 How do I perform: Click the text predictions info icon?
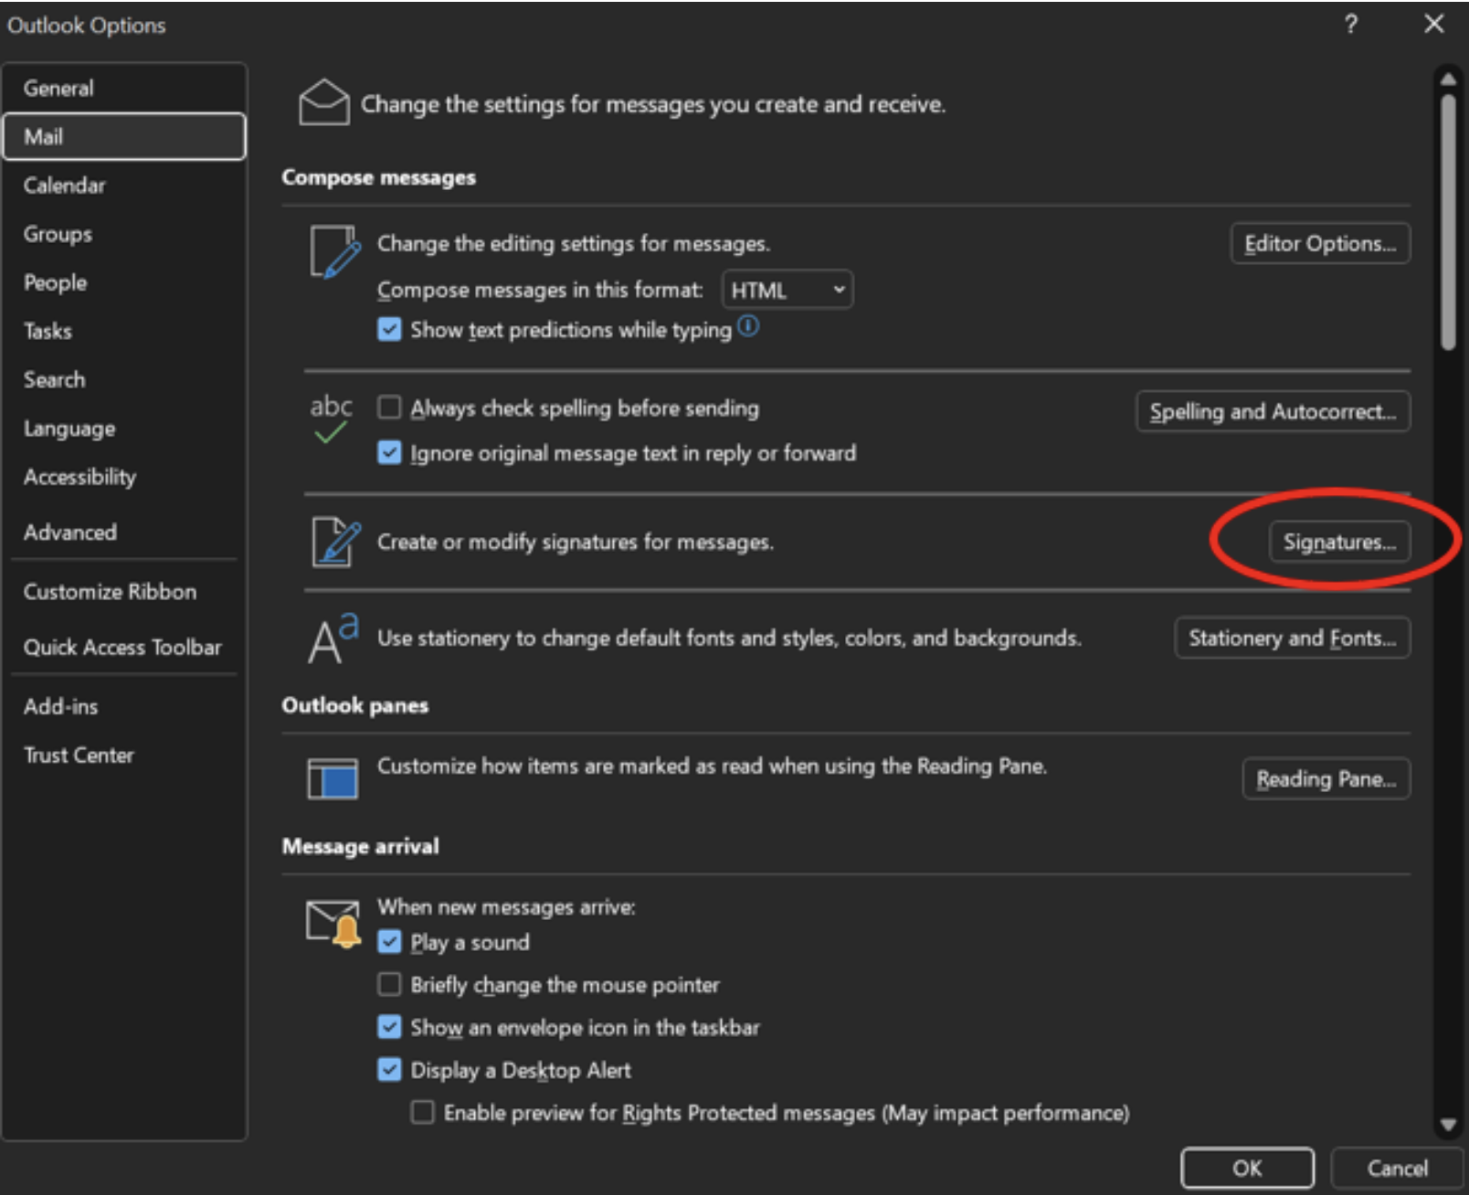747,327
